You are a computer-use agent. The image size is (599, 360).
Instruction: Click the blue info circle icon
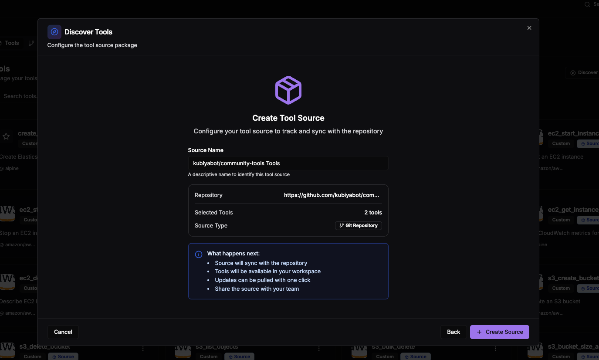tap(199, 255)
